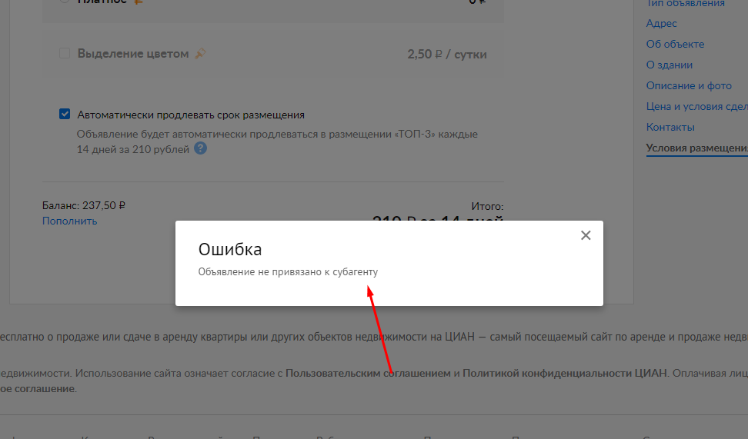This screenshot has height=439, width=748.
Task: Go to Тип объявления section
Action: click(x=685, y=4)
